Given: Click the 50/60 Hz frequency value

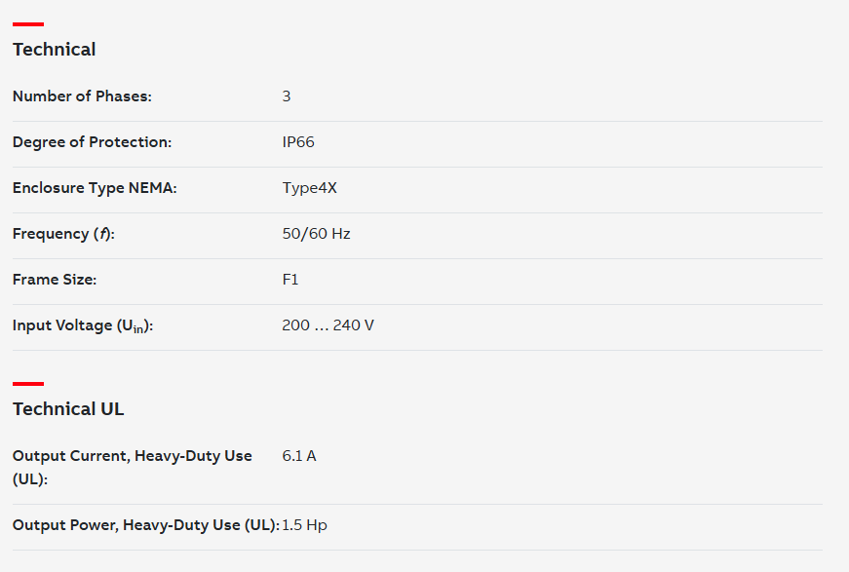Looking at the screenshot, I should coord(316,234).
